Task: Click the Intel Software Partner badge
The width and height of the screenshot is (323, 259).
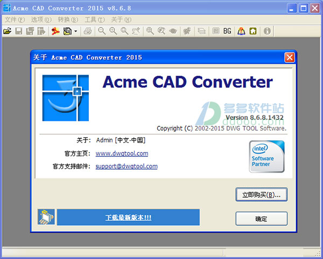Action: (267, 156)
